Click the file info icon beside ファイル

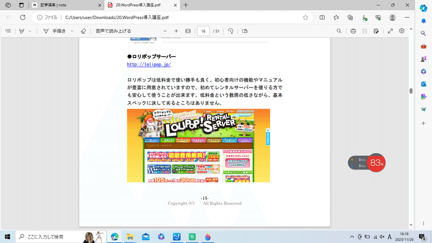pyautogui.click(x=39, y=17)
